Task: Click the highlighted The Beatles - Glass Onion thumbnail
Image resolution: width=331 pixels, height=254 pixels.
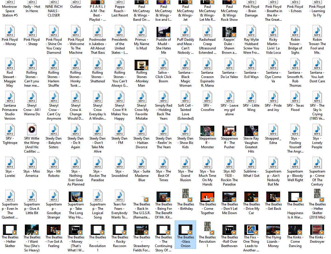Action: [185, 229]
